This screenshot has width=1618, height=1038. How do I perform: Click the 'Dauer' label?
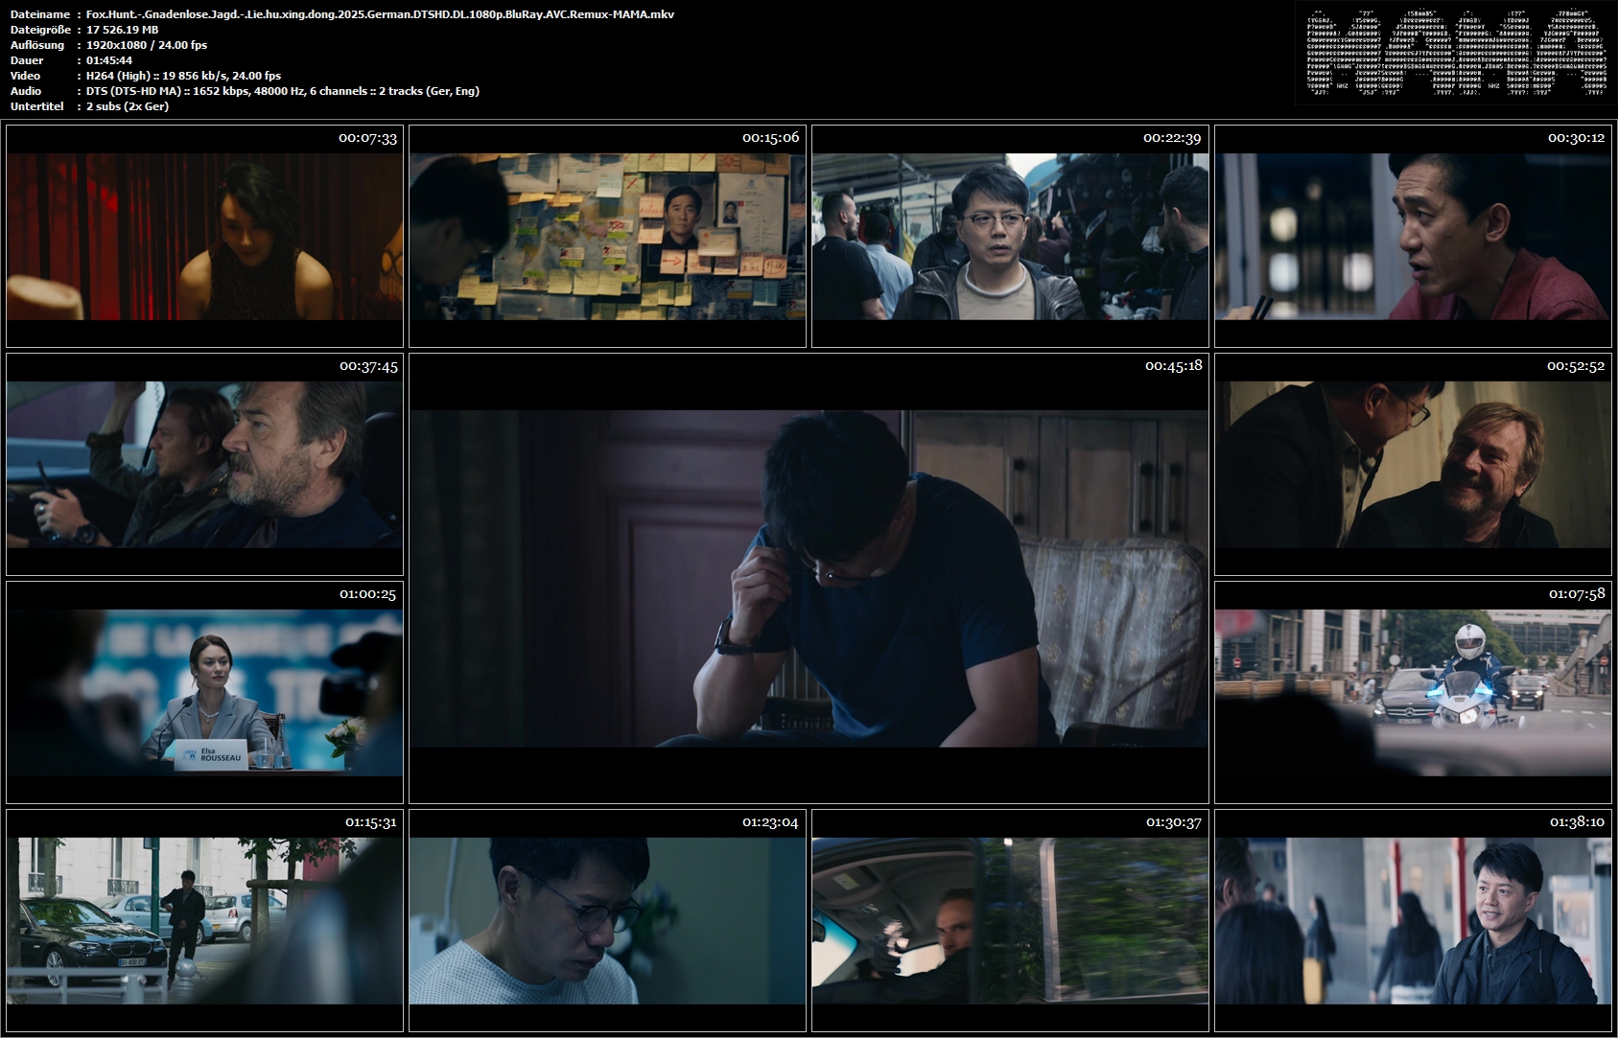(27, 60)
